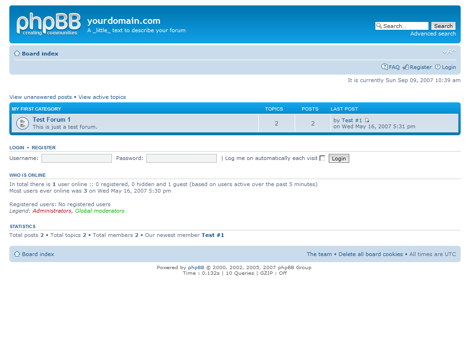Screen dimensions: 470x347
Task: Click the Username input field
Action: [x=76, y=159]
